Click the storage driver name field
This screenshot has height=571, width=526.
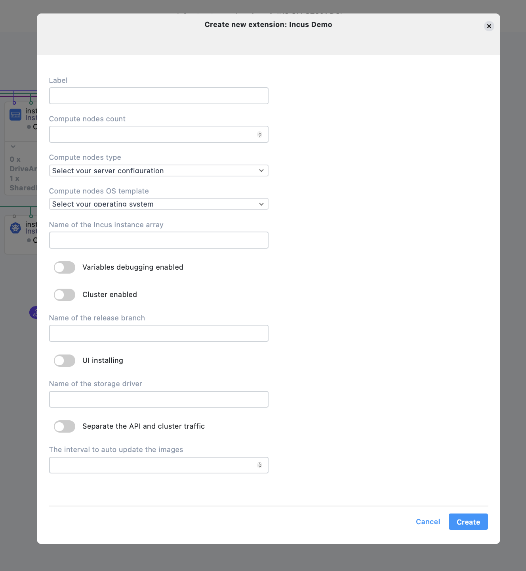coord(158,399)
